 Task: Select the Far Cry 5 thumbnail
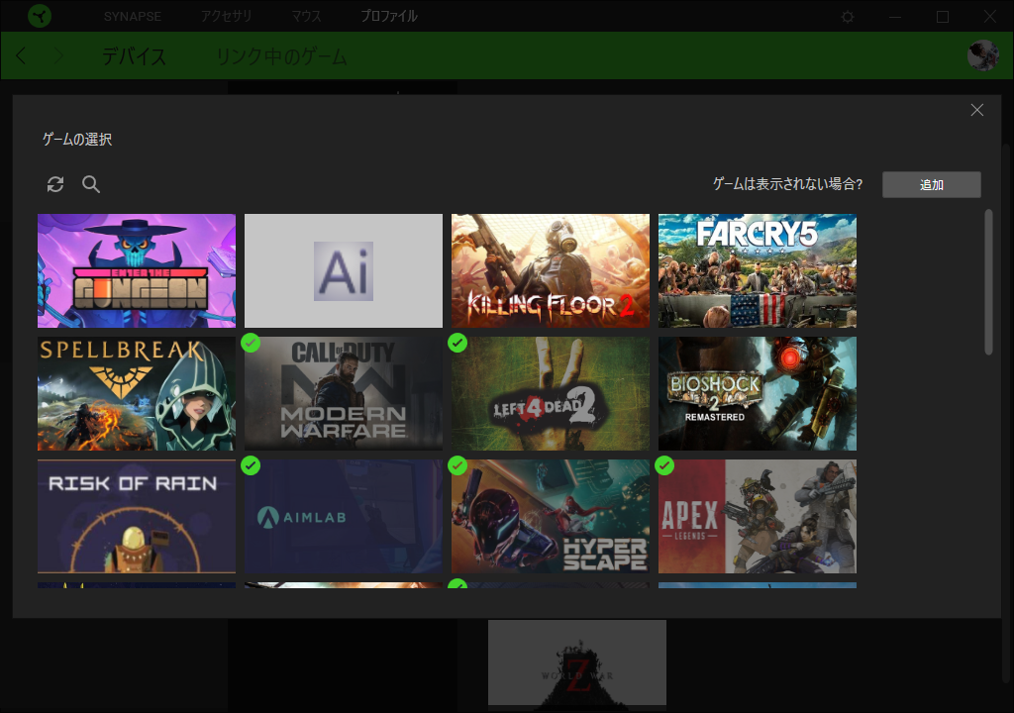point(758,270)
